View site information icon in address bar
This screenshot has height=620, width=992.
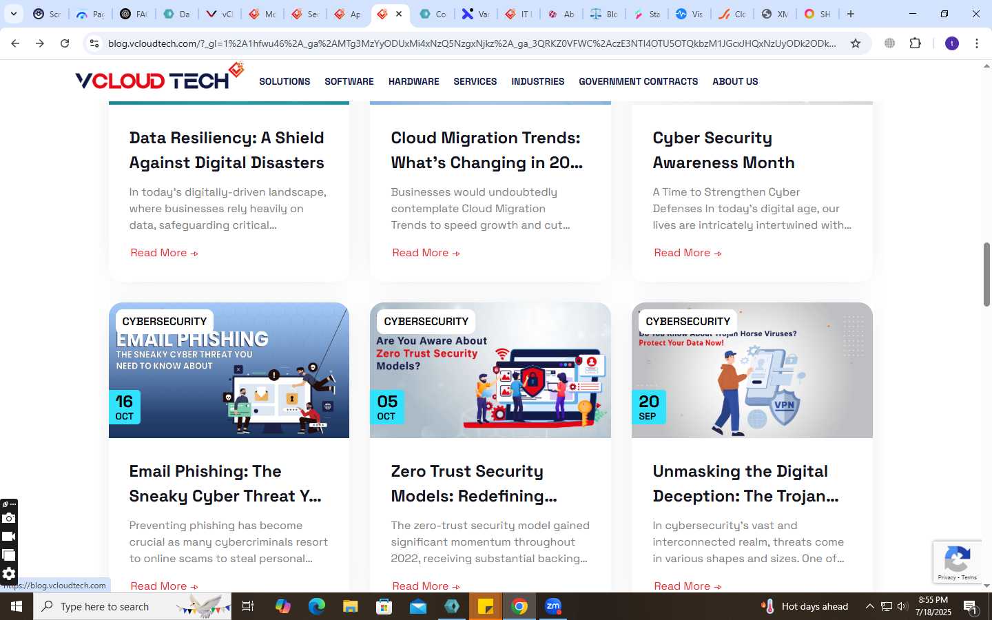pos(94,43)
